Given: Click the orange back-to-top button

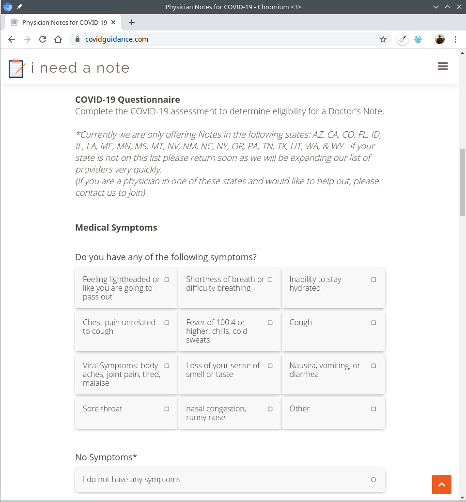Looking at the screenshot, I should click(441, 484).
